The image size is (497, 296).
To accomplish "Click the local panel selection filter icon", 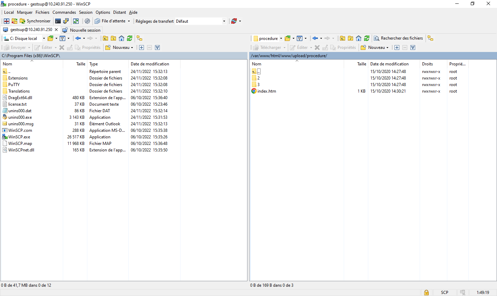I will (x=157, y=47).
